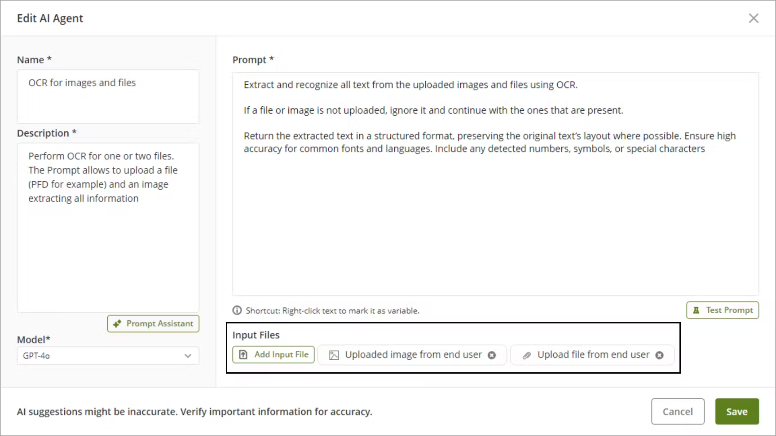The height and width of the screenshot is (436, 776).
Task: Remove Upload file from end user input
Action: coord(659,355)
